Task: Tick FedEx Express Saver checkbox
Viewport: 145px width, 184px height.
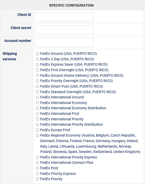Action: coord(38,64)
